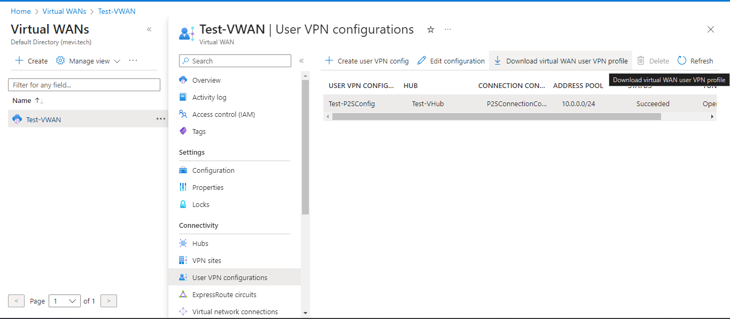Close the Test-VWAN blade
The height and width of the screenshot is (319, 730).
tap(711, 30)
